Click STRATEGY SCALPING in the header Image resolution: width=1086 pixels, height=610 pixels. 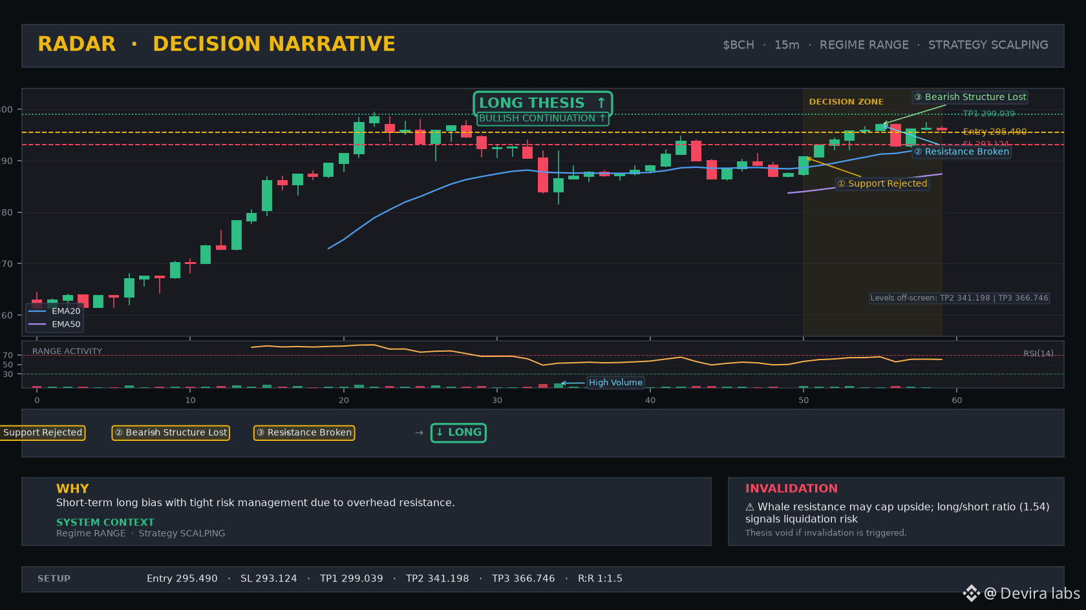coord(988,45)
